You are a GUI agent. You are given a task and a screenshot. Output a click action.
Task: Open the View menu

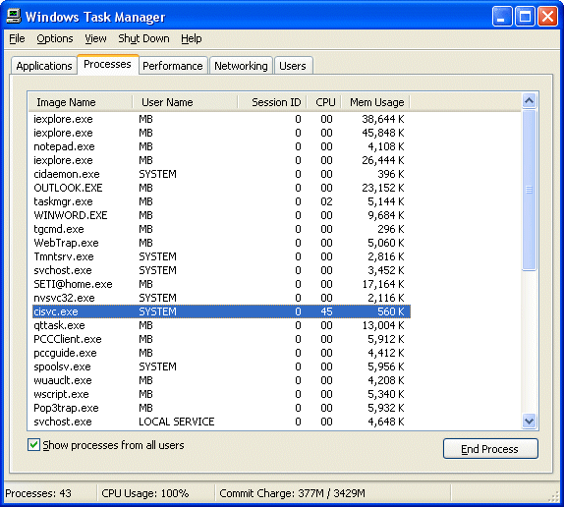pos(95,38)
